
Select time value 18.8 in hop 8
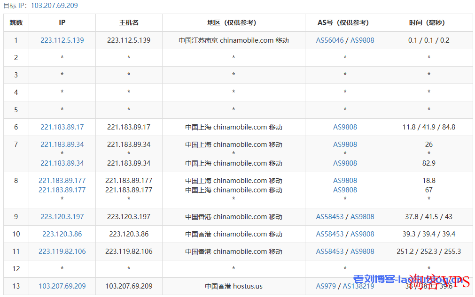[x=428, y=181]
